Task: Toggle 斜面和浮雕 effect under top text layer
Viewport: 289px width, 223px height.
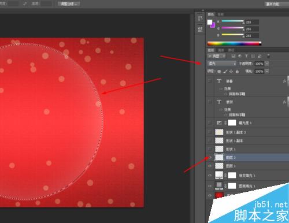Action: coord(225,94)
